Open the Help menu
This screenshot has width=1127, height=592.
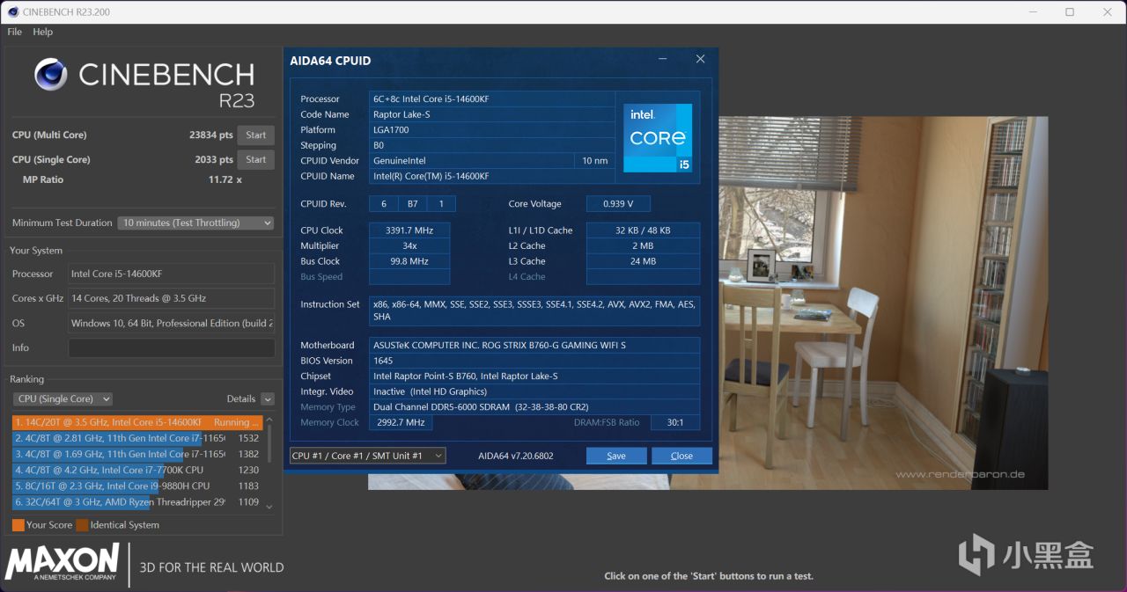click(x=42, y=32)
